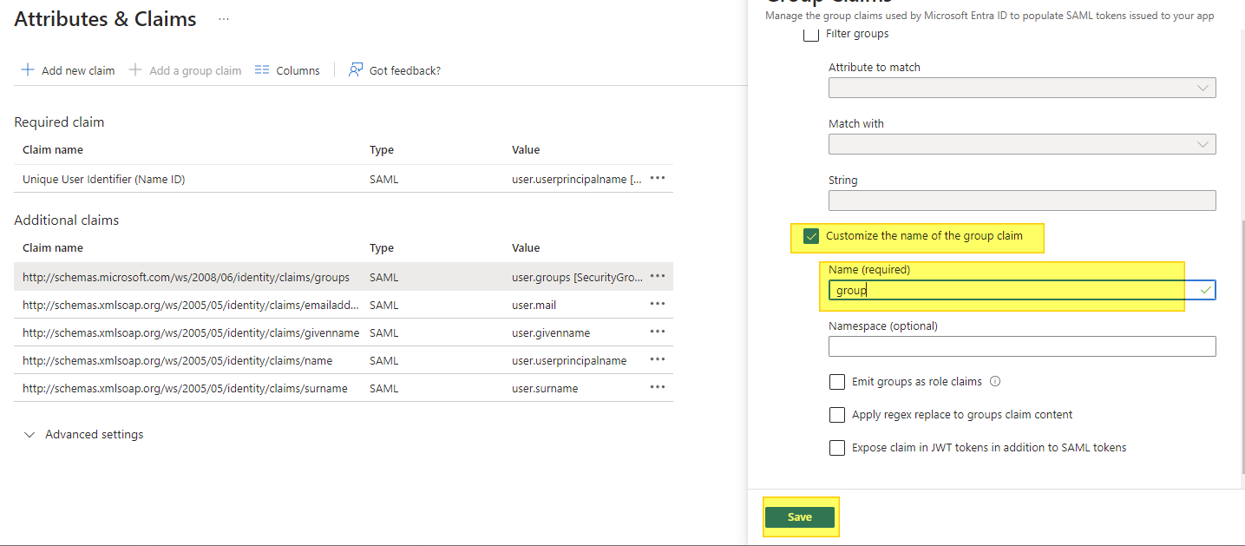Expand the Advanced settings section

pos(30,435)
